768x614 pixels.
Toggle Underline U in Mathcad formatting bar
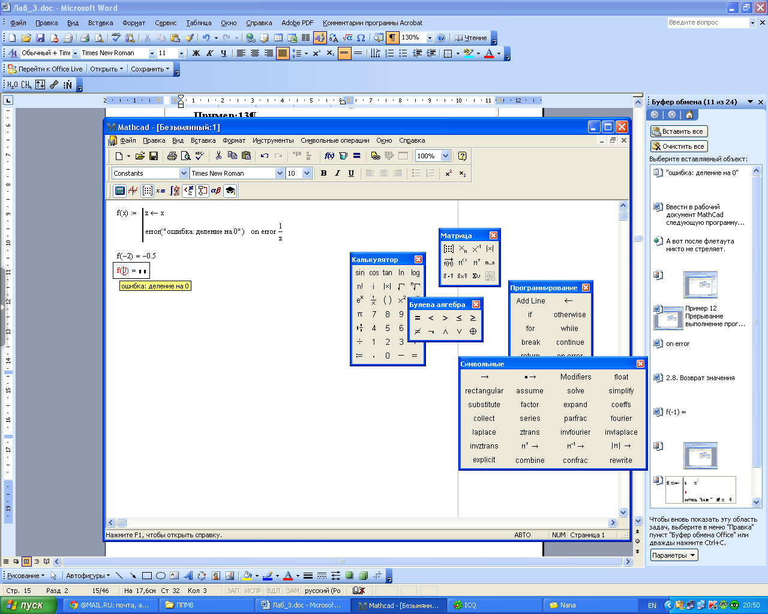coord(352,173)
